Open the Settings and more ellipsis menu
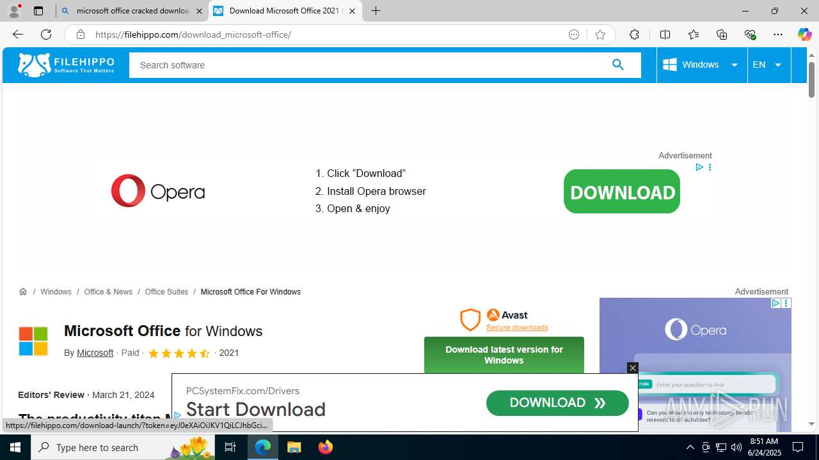Screen dimensions: 819x460 pos(778,34)
